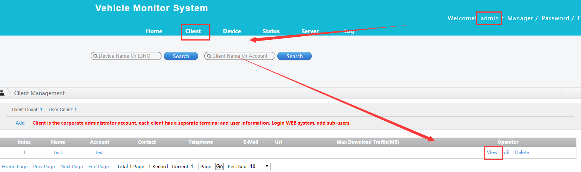Click Search button next to client field
The image size is (581, 172).
click(x=295, y=56)
